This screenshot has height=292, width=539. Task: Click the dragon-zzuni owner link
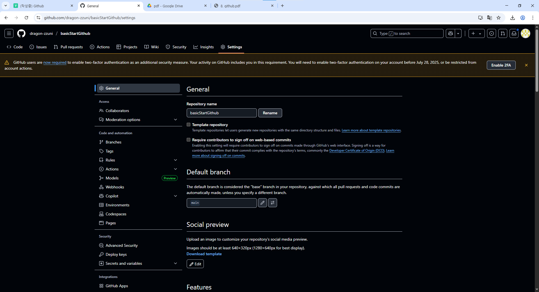pyautogui.click(x=41, y=33)
